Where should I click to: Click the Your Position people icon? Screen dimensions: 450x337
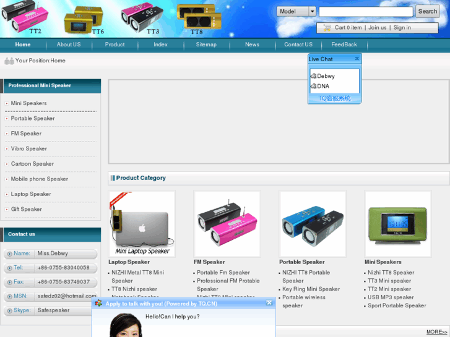coord(9,61)
